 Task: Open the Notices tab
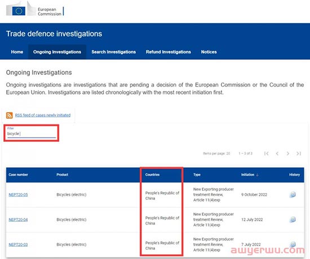point(209,52)
